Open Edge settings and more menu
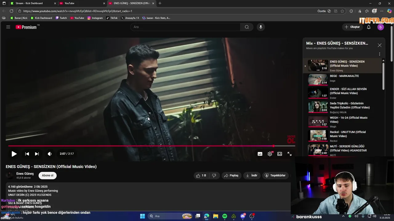Viewport: 394px width, 221px height. (x=382, y=11)
